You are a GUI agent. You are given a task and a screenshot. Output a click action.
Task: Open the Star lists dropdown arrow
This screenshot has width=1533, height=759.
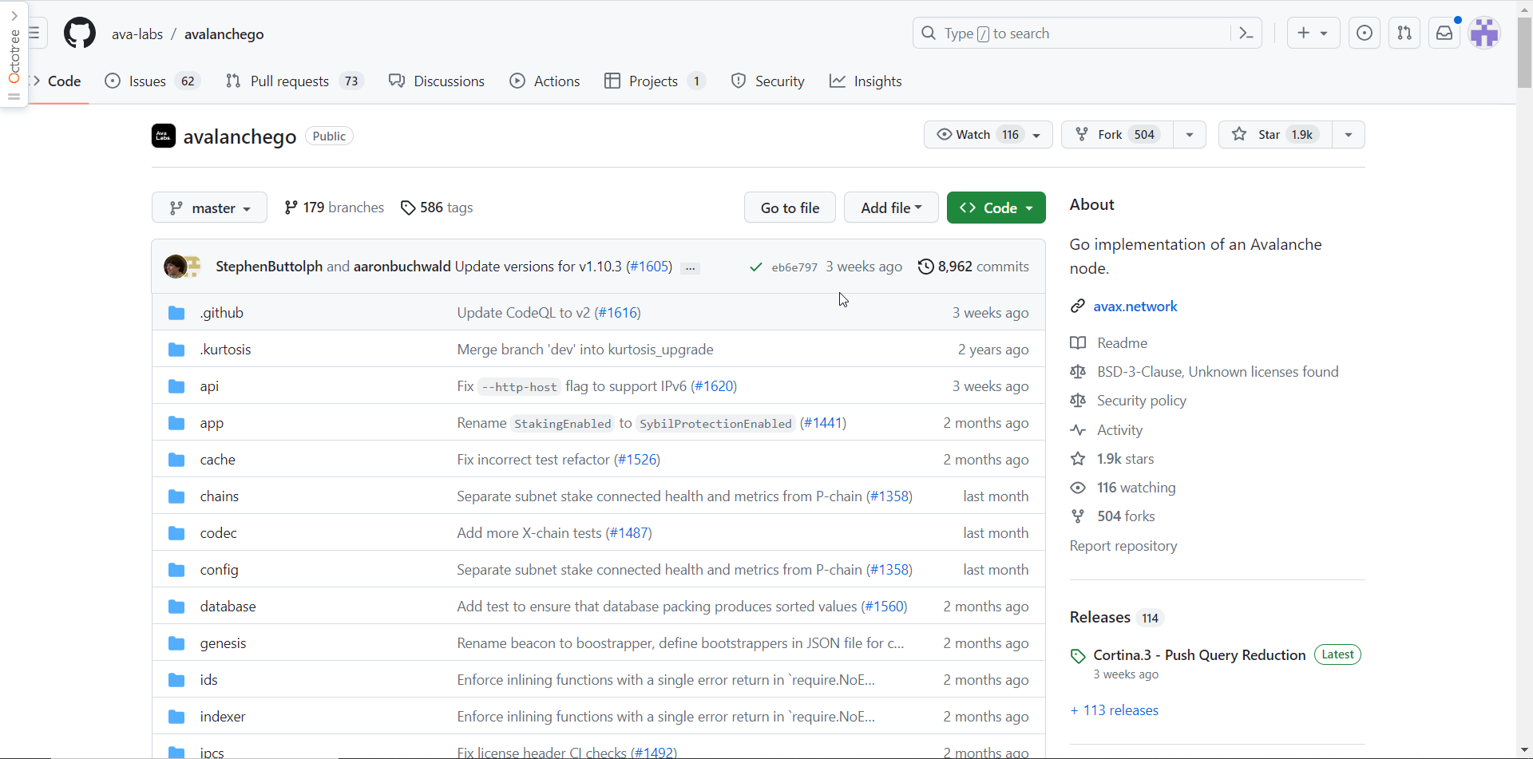pos(1349,135)
